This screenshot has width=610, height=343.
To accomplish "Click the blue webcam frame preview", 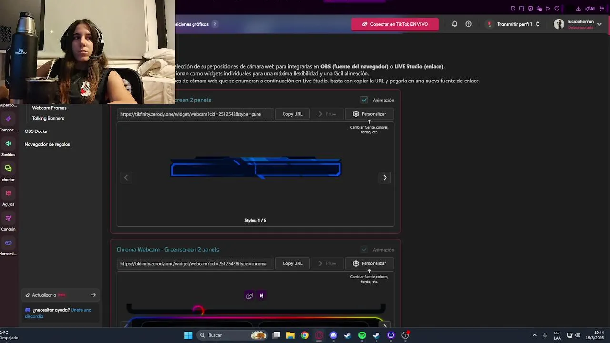I will pos(255,168).
